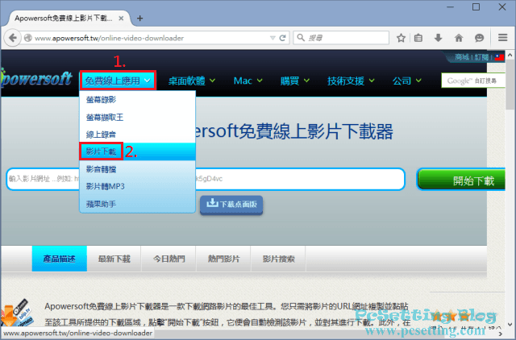
Task: Expand the 免費線上應用 menu
Action: 118,81
